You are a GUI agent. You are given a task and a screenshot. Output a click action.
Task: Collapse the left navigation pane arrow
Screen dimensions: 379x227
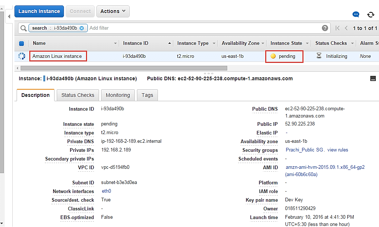click(9, 16)
